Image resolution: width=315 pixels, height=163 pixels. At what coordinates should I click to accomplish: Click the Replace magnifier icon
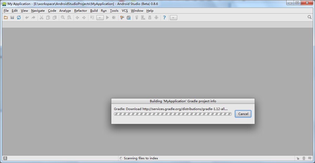(69, 17)
